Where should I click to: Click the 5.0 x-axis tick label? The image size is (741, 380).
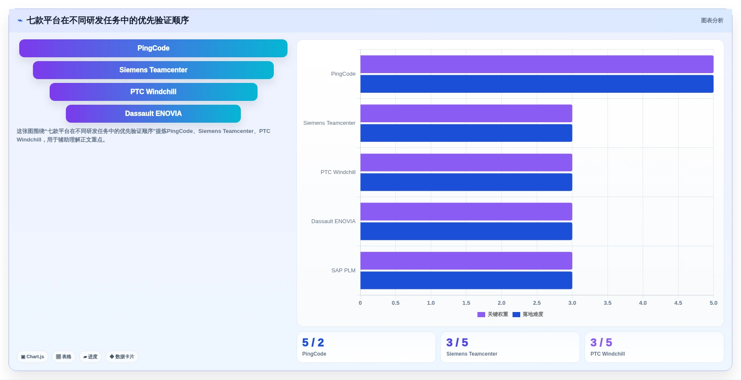pyautogui.click(x=714, y=303)
